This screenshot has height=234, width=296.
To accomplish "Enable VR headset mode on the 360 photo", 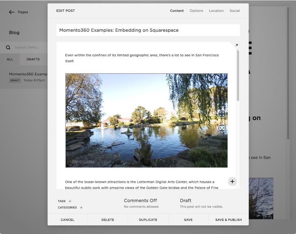I will coord(222,128).
